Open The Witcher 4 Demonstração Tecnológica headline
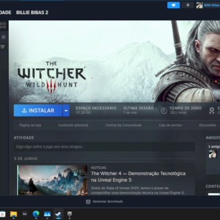This screenshot has width=220, height=220. [138, 177]
